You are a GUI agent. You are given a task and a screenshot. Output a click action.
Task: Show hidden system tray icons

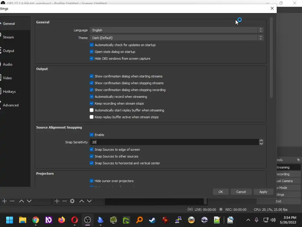(248, 220)
